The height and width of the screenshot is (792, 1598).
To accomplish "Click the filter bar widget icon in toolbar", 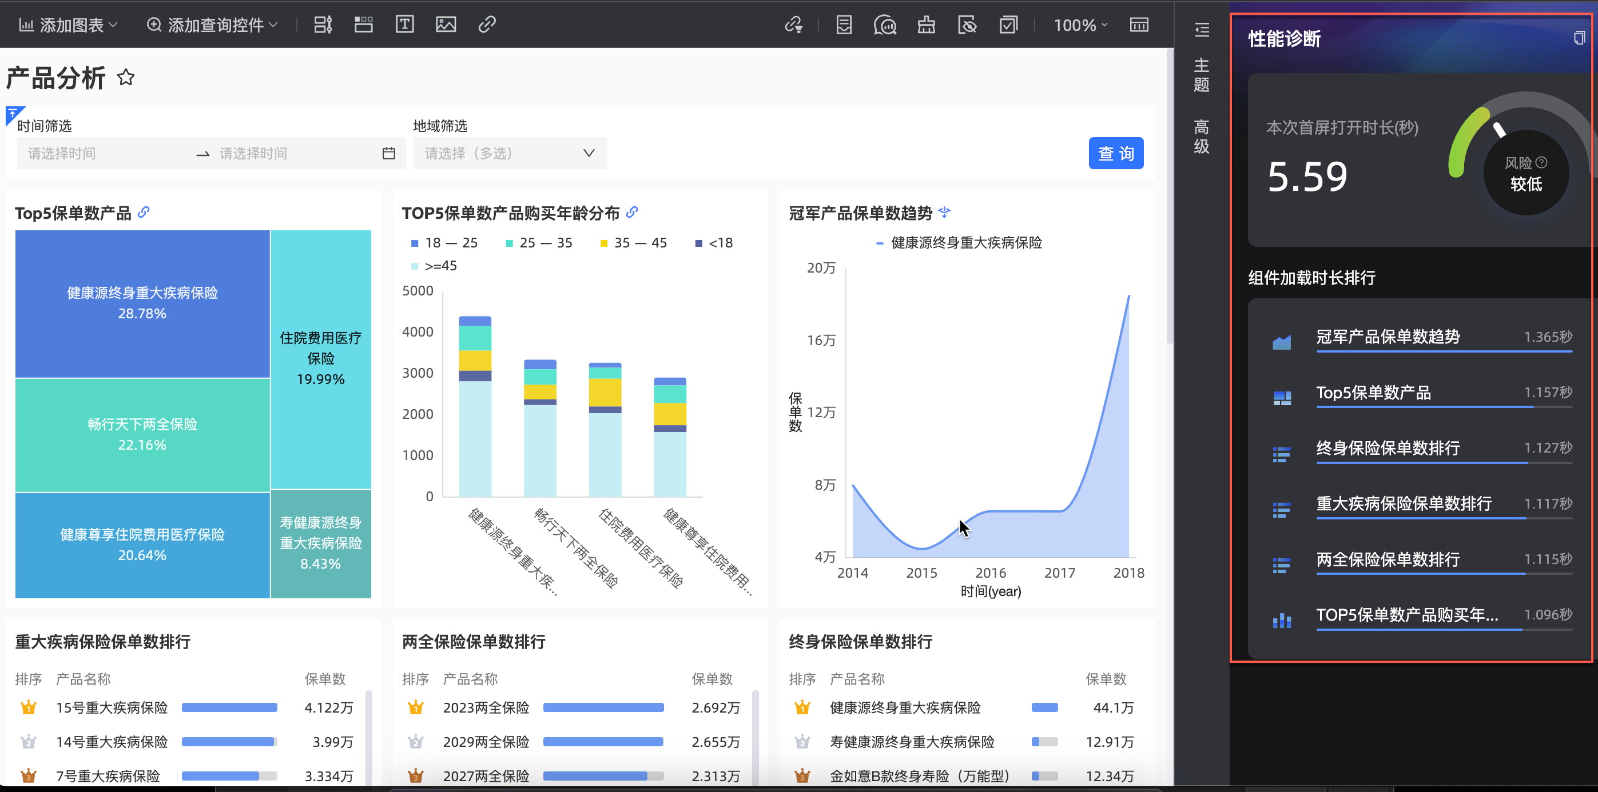I will [323, 25].
